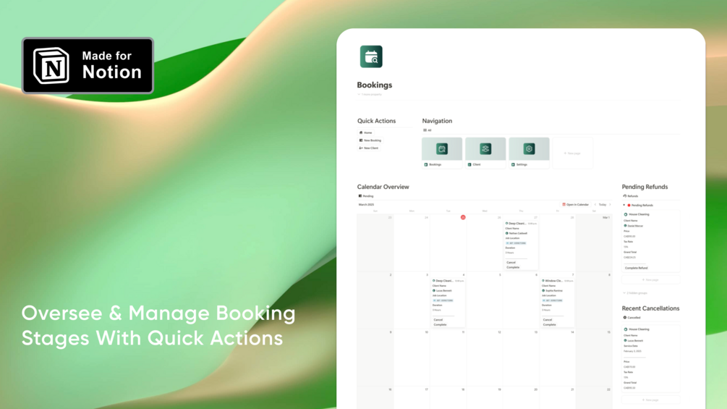This screenshot has width=727, height=409.
Task: Click the Bookings page icon above the title
Action: pyautogui.click(x=371, y=56)
